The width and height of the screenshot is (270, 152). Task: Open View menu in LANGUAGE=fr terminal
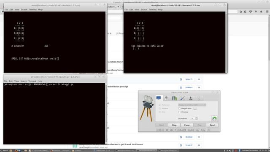click(16, 81)
